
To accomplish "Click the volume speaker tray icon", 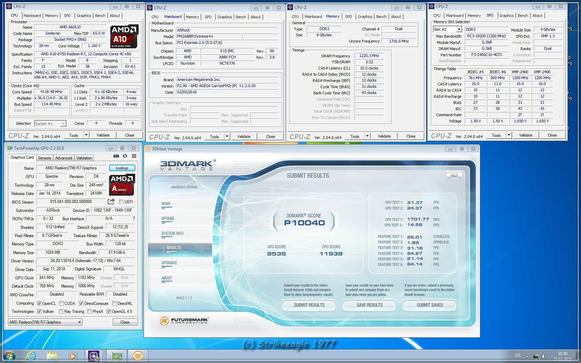I will (544, 356).
